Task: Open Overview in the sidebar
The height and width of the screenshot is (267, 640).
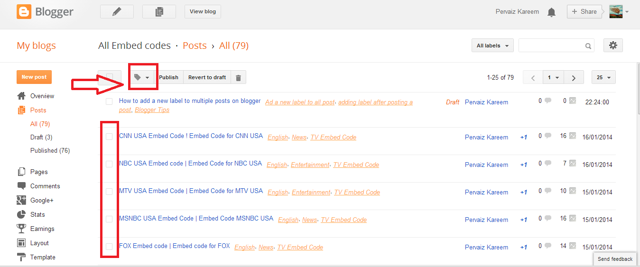Action: click(x=42, y=96)
